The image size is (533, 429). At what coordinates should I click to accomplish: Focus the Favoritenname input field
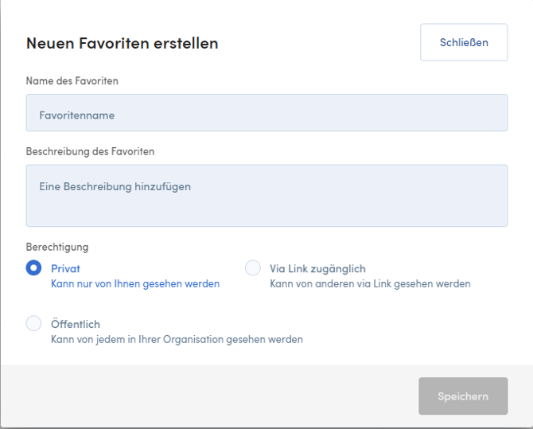[266, 113]
